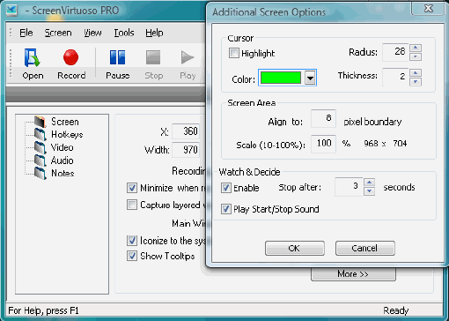Click the Scale percentage field
This screenshot has height=321, width=449.
pyautogui.click(x=323, y=144)
